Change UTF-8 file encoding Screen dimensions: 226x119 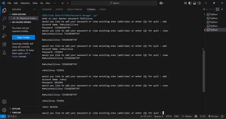pos(169,116)
